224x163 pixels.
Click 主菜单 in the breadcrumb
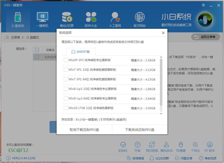pos(15,37)
